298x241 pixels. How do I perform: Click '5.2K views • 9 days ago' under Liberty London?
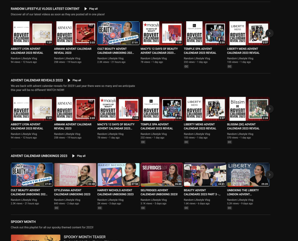(240, 204)
